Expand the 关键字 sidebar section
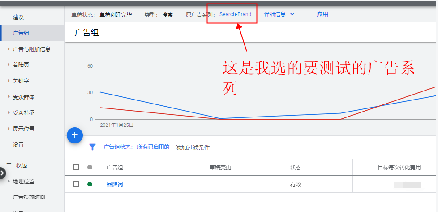Image resolution: width=438 pixels, height=212 pixels. pyautogui.click(x=21, y=81)
